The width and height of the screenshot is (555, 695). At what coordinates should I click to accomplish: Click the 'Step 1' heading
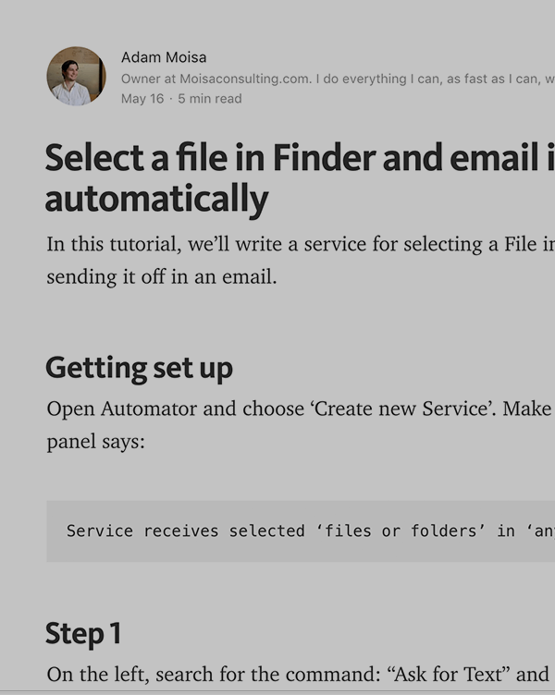point(83,633)
